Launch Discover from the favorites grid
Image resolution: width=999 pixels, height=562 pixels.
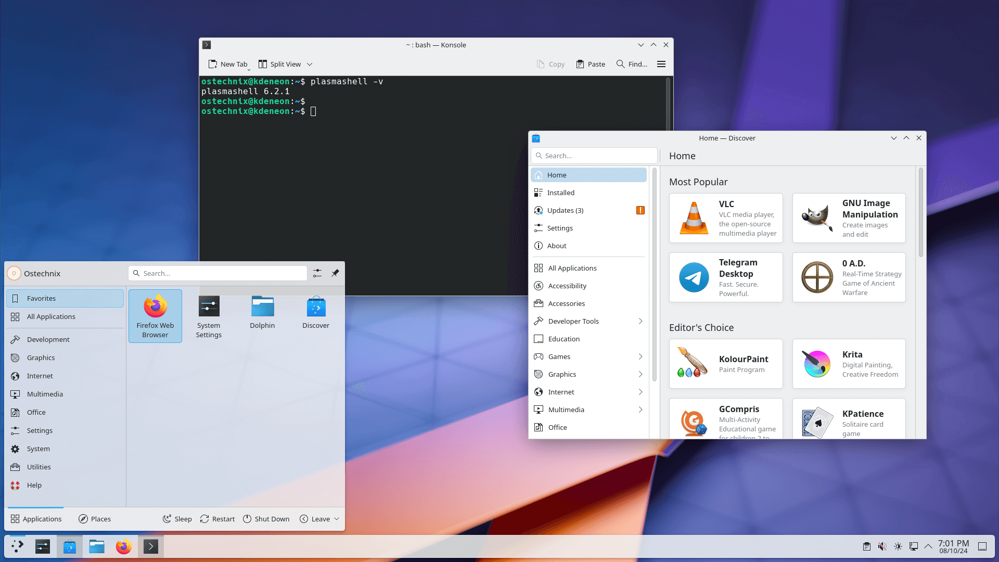click(316, 316)
